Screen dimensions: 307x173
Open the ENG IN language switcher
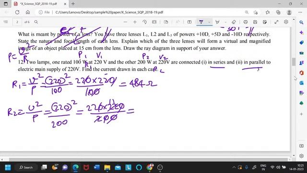click(x=263, y=168)
